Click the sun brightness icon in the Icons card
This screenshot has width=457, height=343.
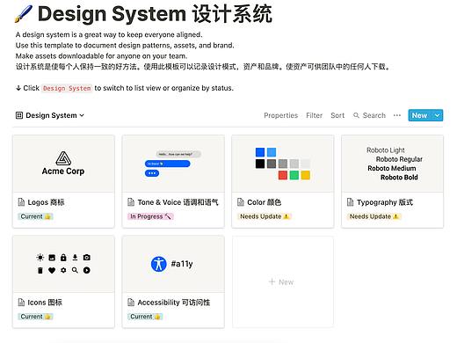coord(40,258)
